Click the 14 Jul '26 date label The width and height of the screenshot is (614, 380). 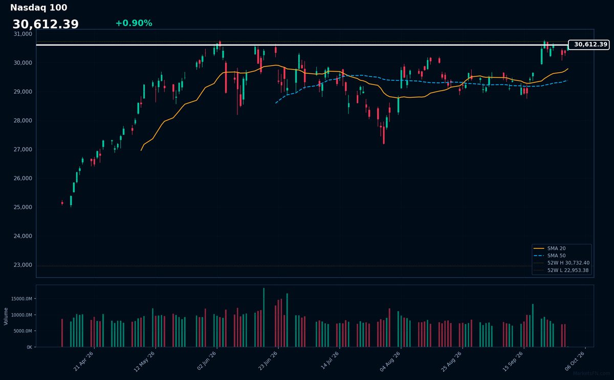pyautogui.click(x=330, y=361)
